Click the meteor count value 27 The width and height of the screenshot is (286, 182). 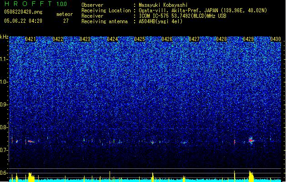point(66,21)
